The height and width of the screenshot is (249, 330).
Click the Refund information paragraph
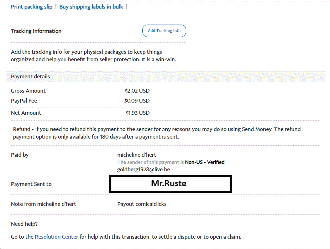click(x=157, y=133)
